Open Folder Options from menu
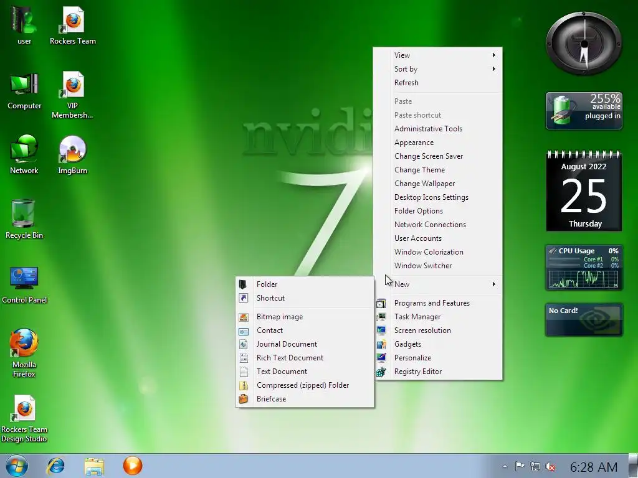The width and height of the screenshot is (638, 478). (438, 211)
